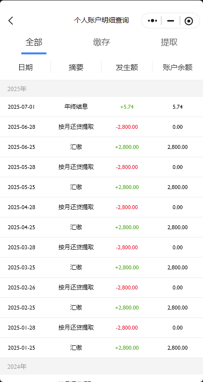The width and height of the screenshot is (203, 382).
Task: Click the page title 个人账户明细查询
Action: (x=101, y=20)
